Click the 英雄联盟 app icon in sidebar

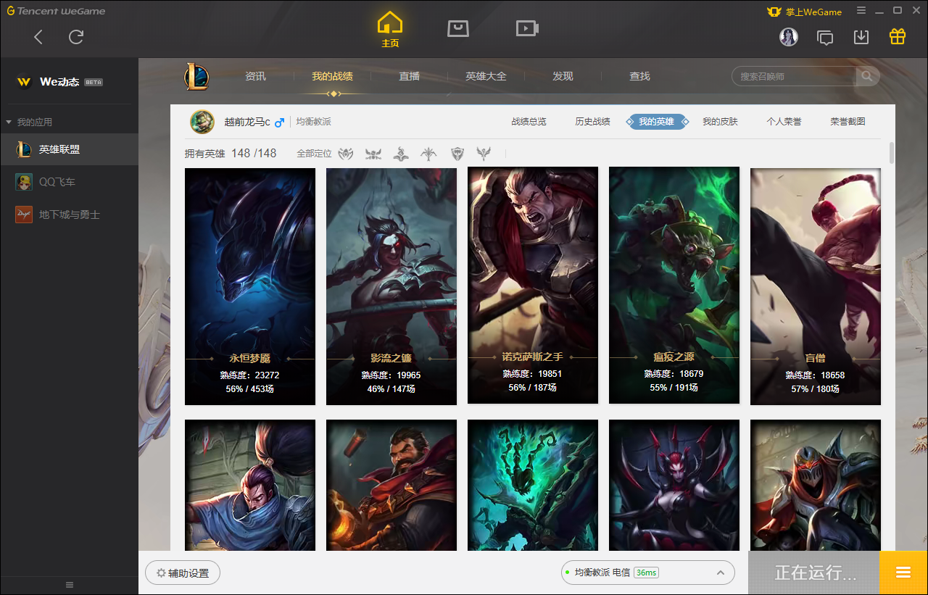point(24,149)
